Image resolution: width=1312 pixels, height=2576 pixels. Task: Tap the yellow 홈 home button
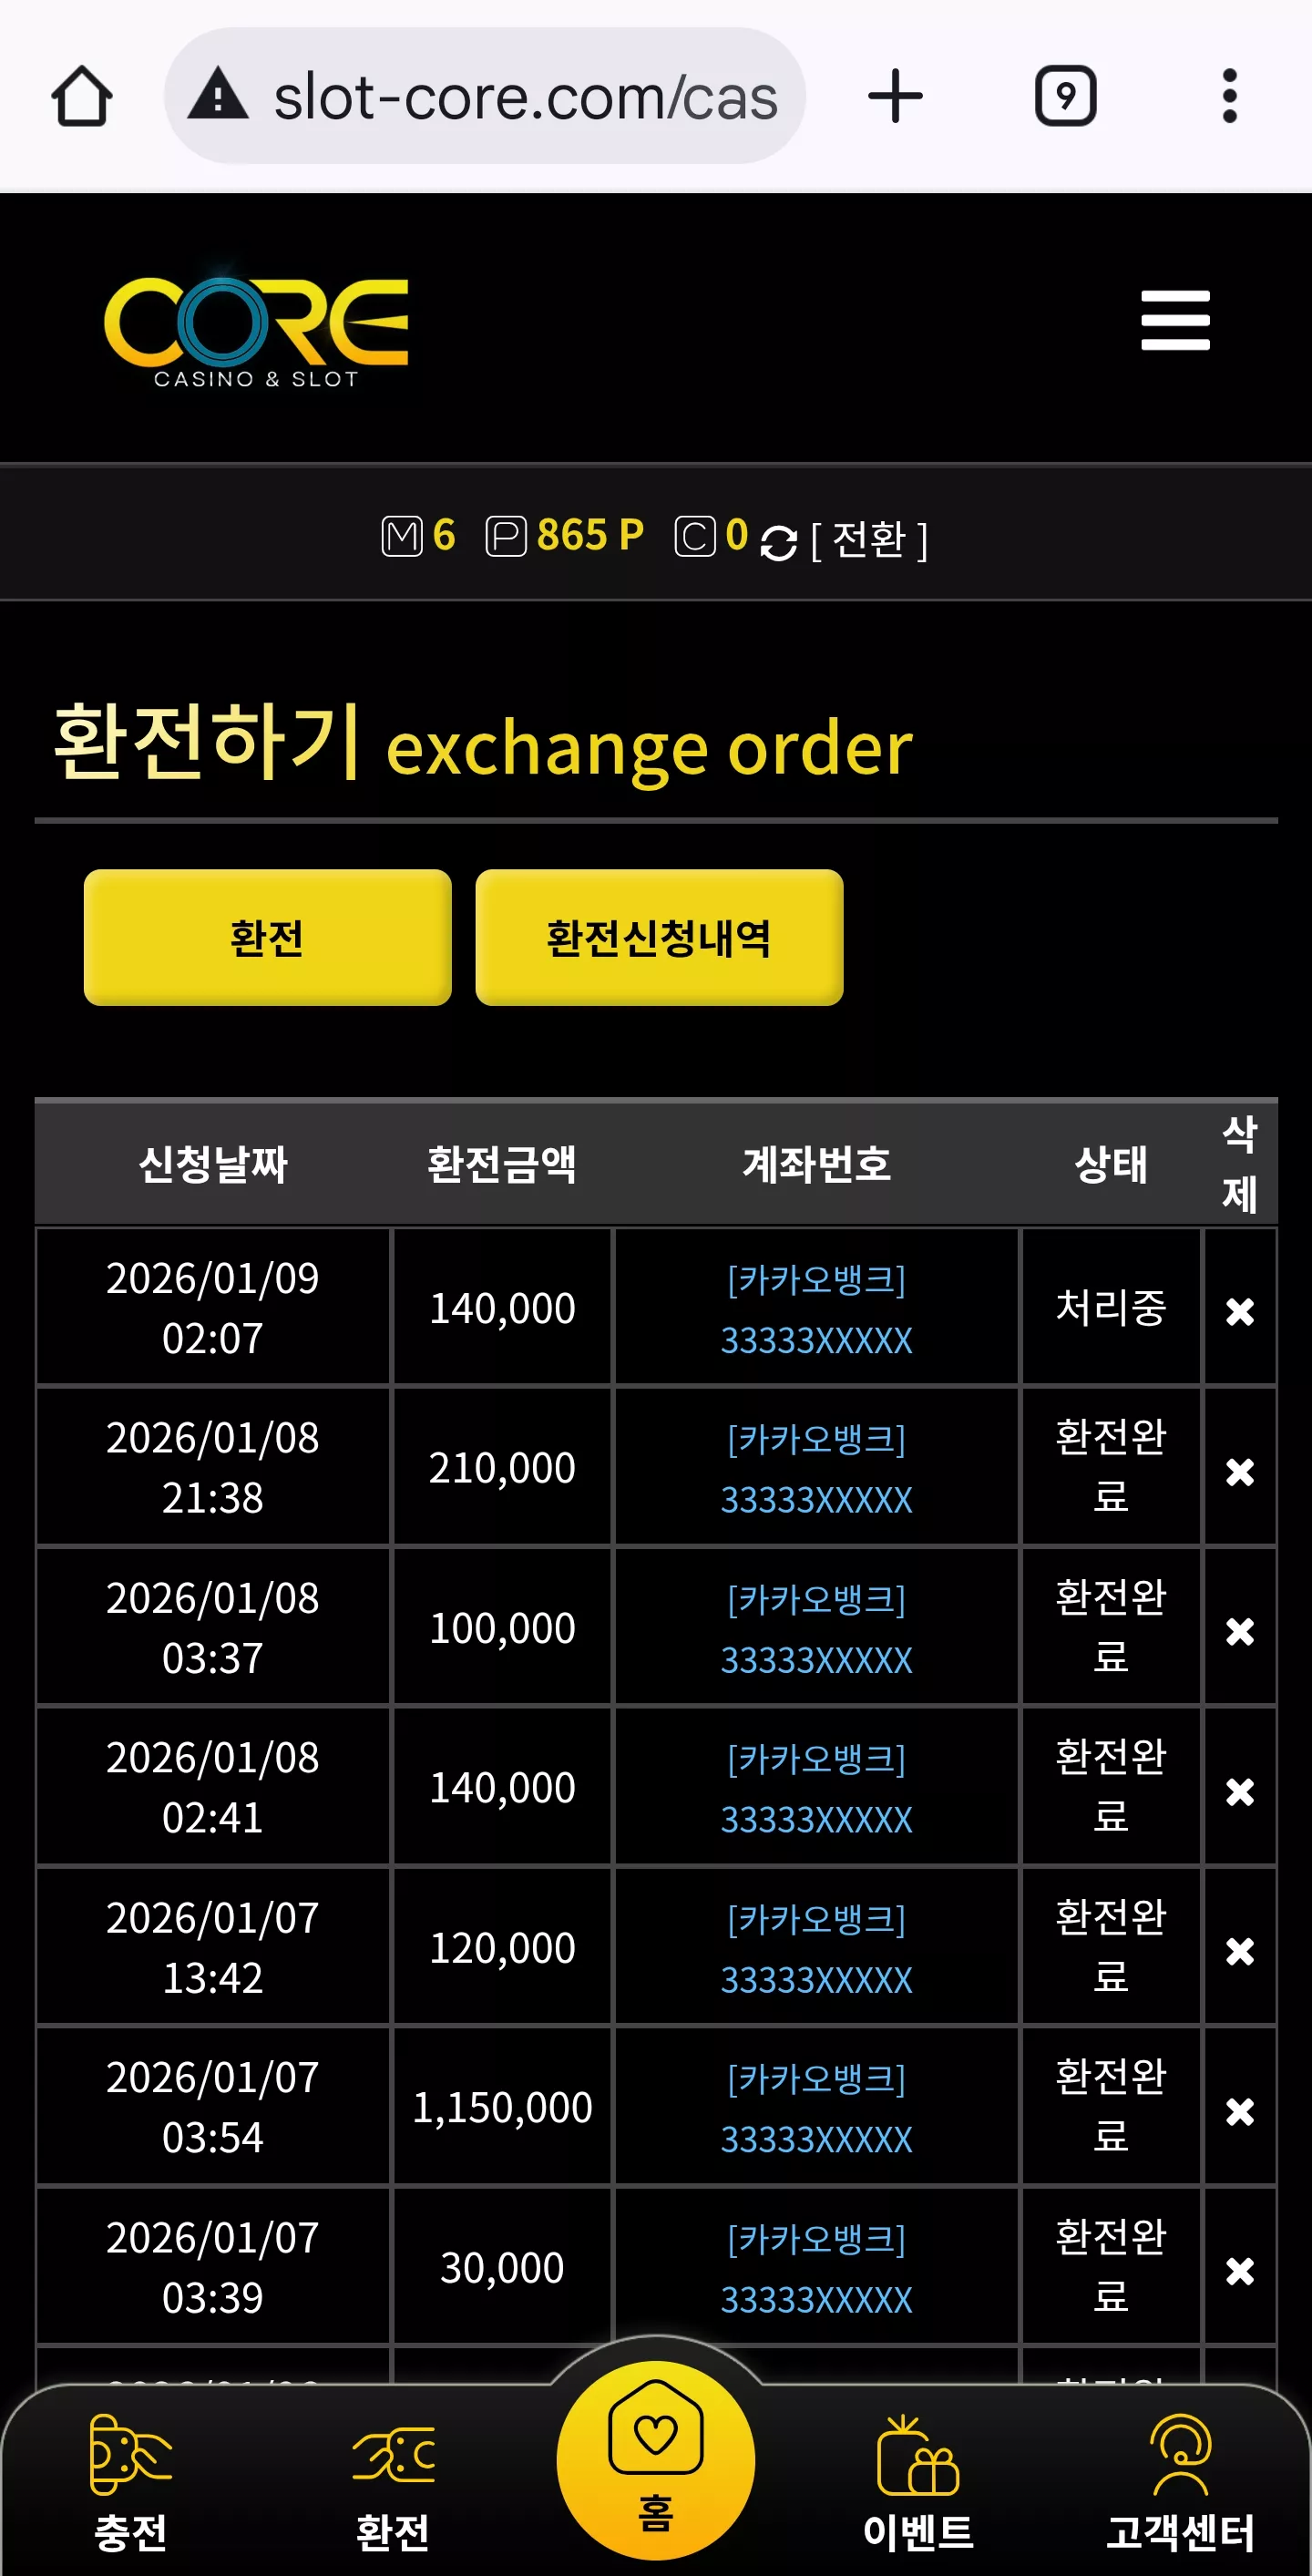pos(656,2460)
